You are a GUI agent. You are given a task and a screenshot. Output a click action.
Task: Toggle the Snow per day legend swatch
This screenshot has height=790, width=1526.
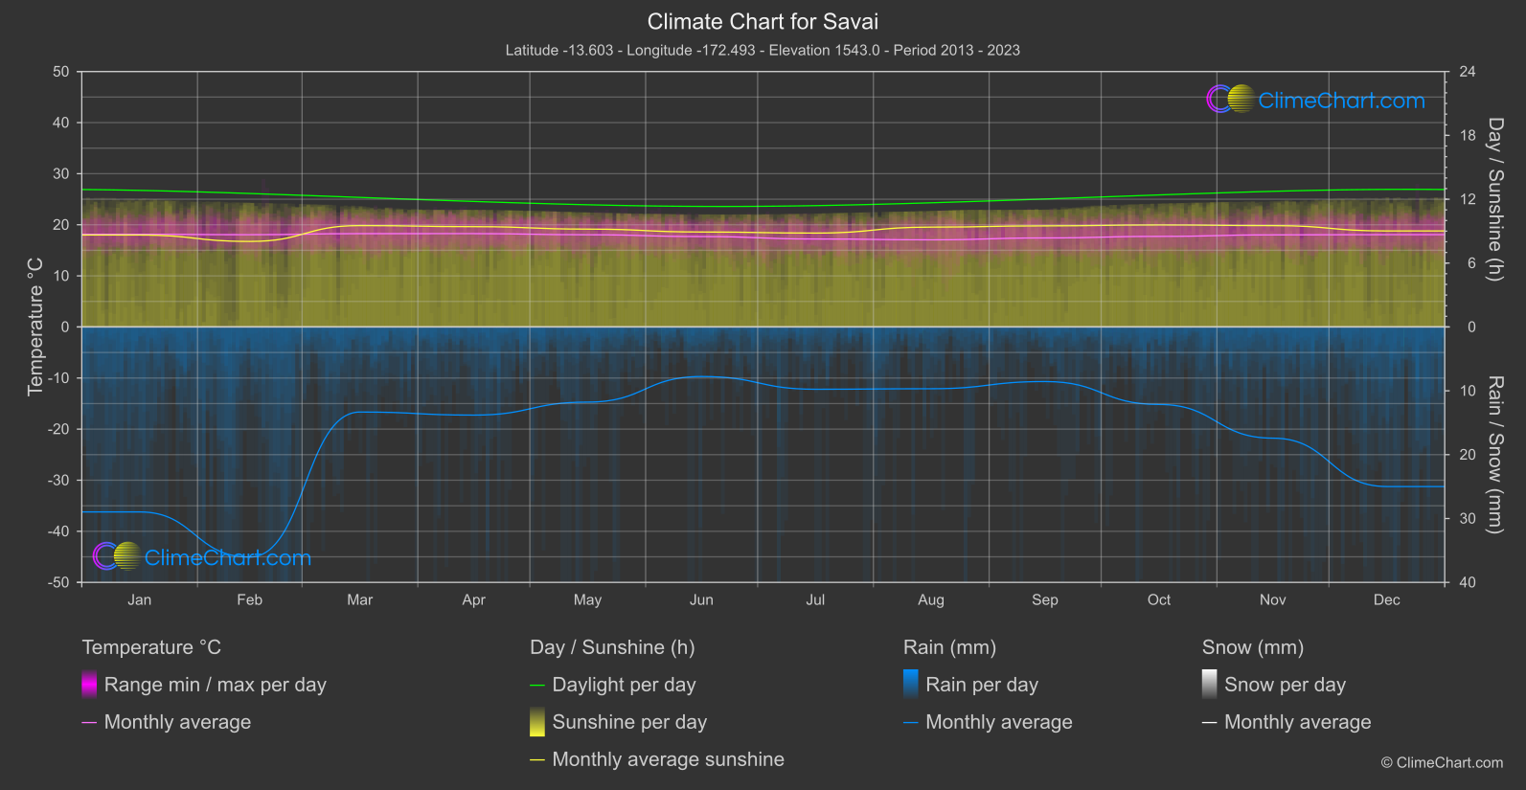point(1210,685)
